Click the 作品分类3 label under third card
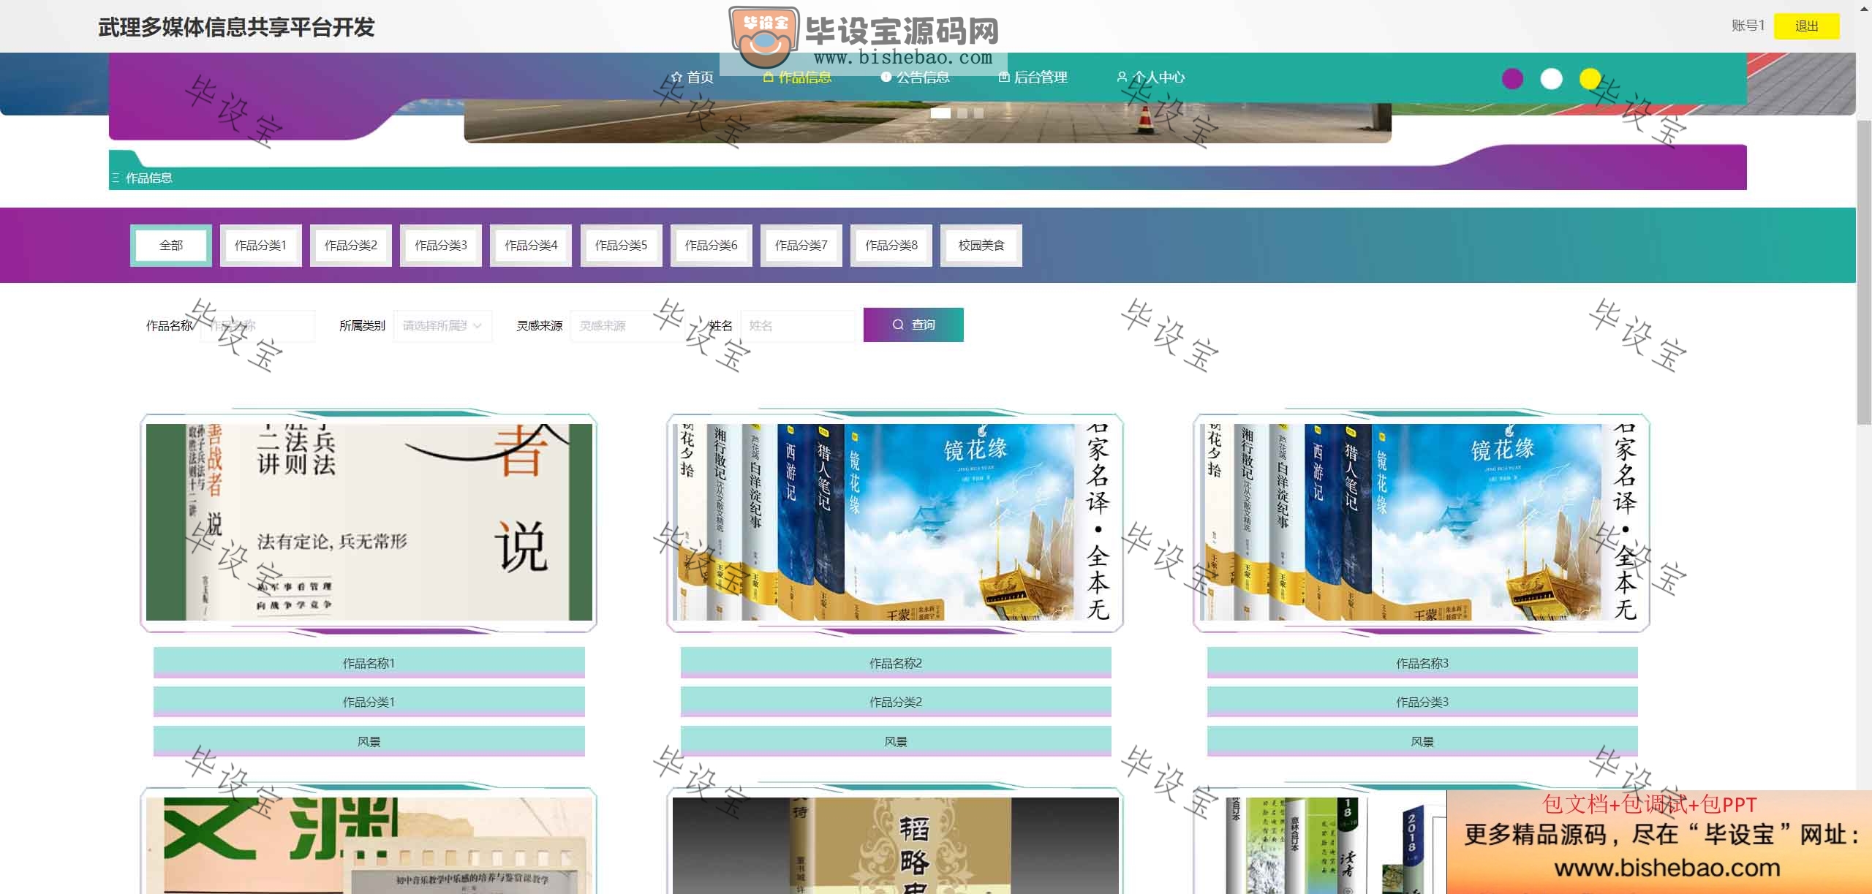 click(x=1422, y=702)
